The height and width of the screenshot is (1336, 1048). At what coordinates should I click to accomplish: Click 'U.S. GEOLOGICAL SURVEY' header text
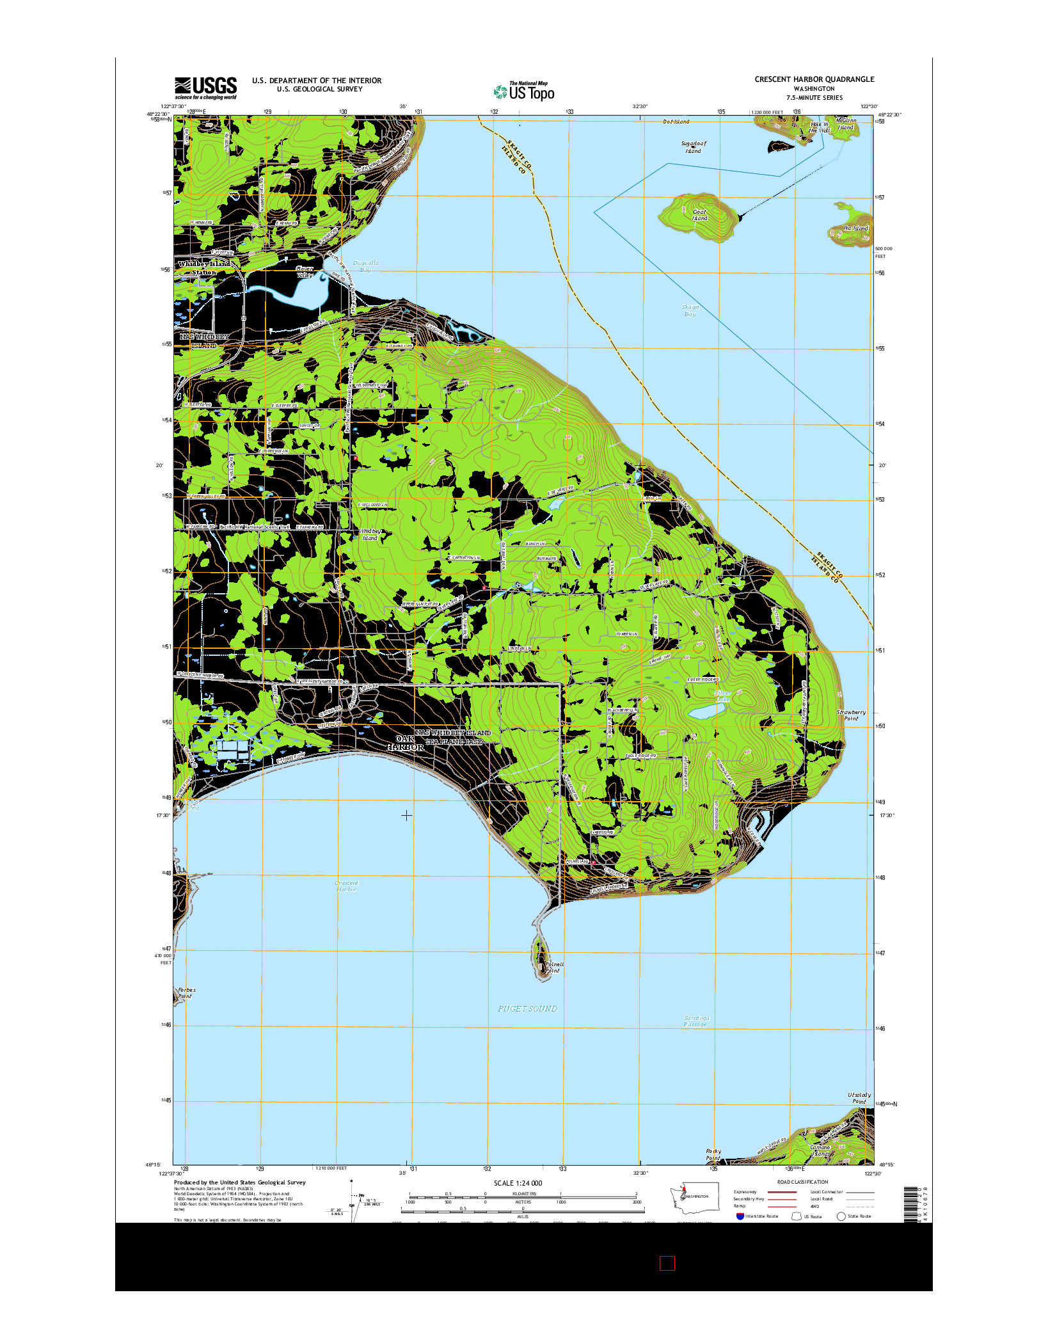320,89
